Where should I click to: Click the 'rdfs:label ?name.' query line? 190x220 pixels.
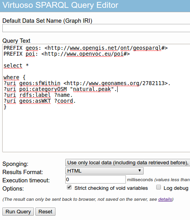click(38, 95)
